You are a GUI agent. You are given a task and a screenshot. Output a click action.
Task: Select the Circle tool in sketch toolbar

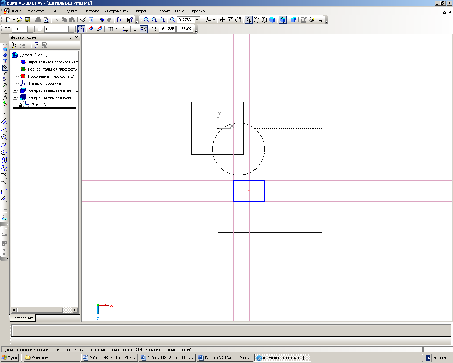point(4,137)
